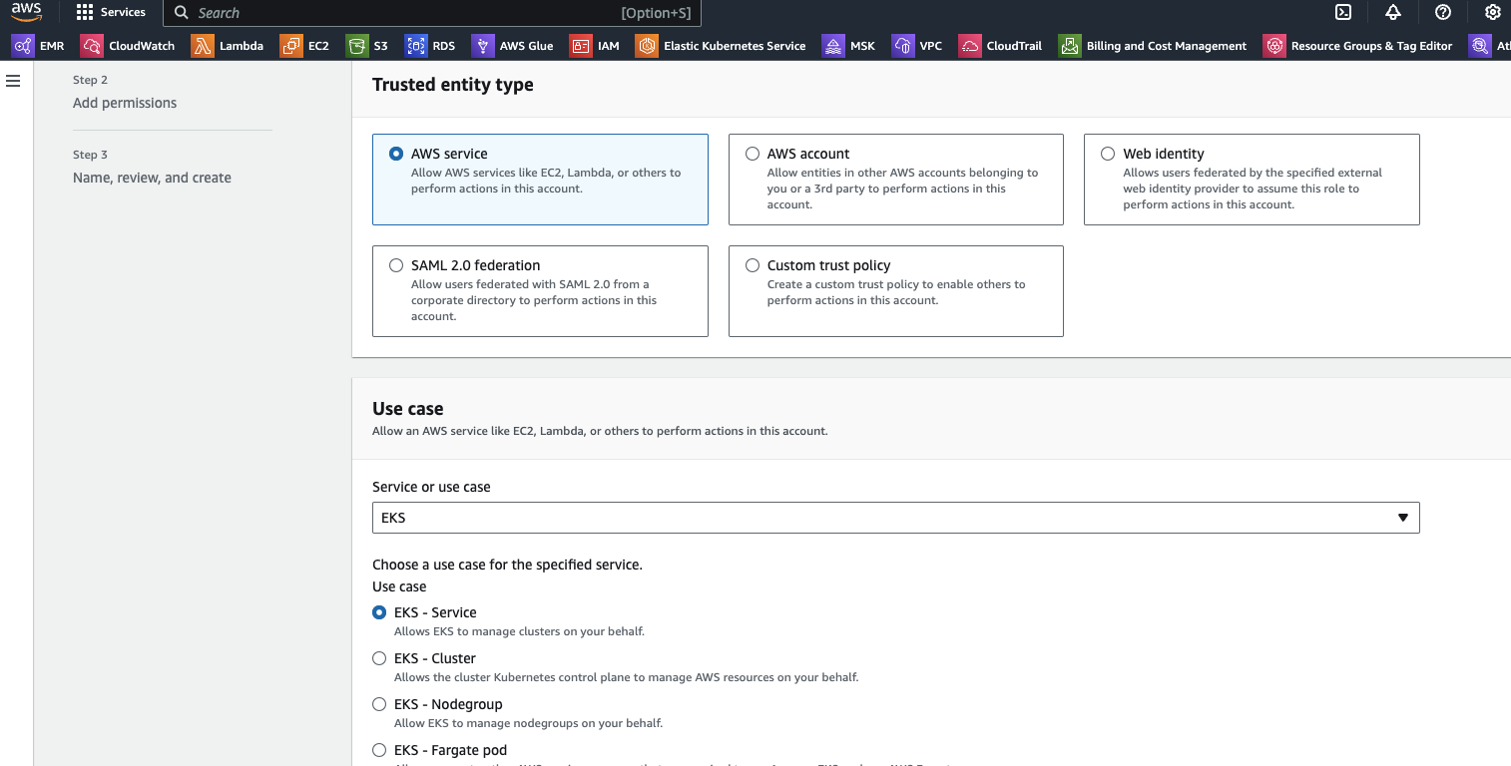Click the Lambda service icon
Image resolution: width=1511 pixels, height=766 pixels.
point(203,46)
